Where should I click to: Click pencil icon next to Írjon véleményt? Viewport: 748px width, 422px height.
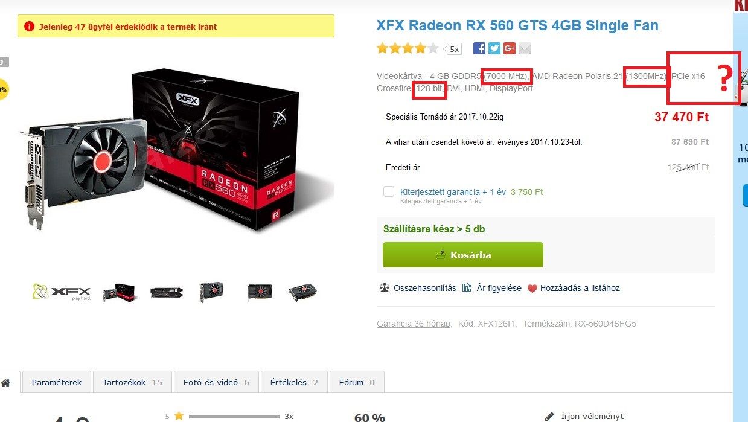(549, 416)
